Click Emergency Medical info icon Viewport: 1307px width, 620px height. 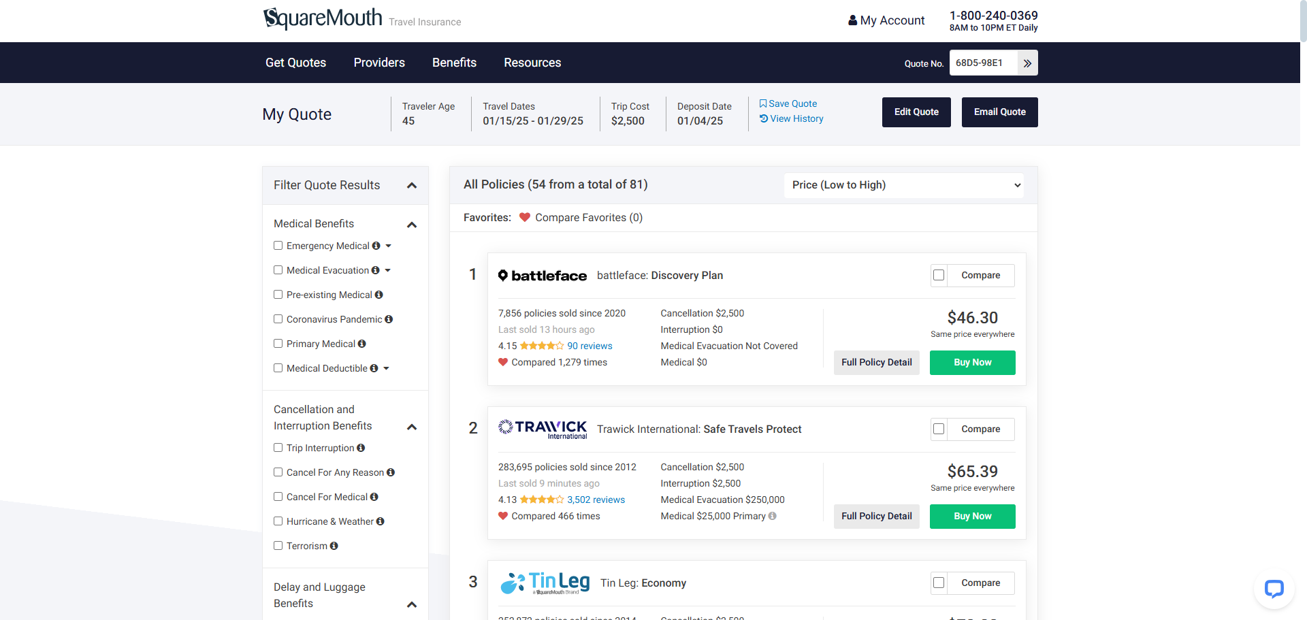[376, 246]
